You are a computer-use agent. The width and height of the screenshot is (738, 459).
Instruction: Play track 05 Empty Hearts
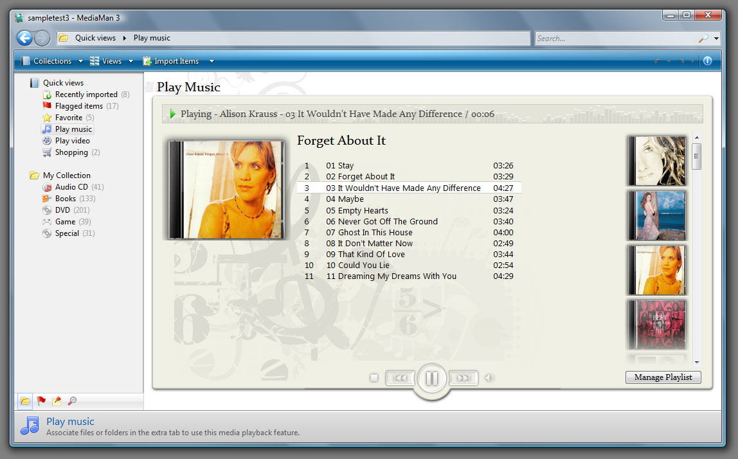[x=409, y=210]
